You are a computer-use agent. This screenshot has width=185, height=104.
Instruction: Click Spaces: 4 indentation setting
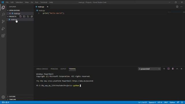tap(152, 102)
